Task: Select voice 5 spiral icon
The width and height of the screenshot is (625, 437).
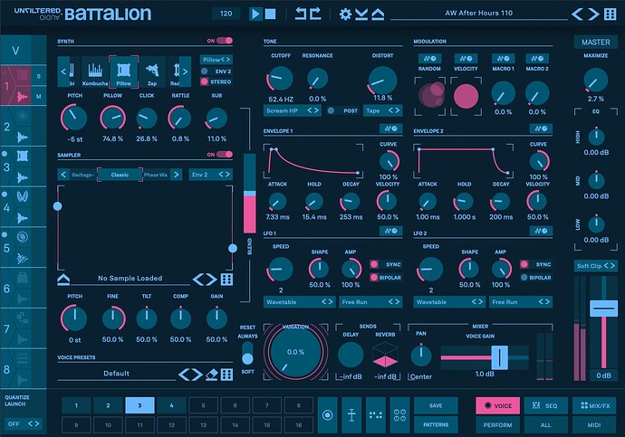Action: click(23, 237)
